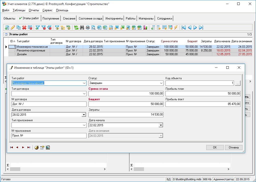Image resolution: width=256 pixels, height=182 pixels.
Task: Click the pencil edit record icon
Action: click(13, 27)
